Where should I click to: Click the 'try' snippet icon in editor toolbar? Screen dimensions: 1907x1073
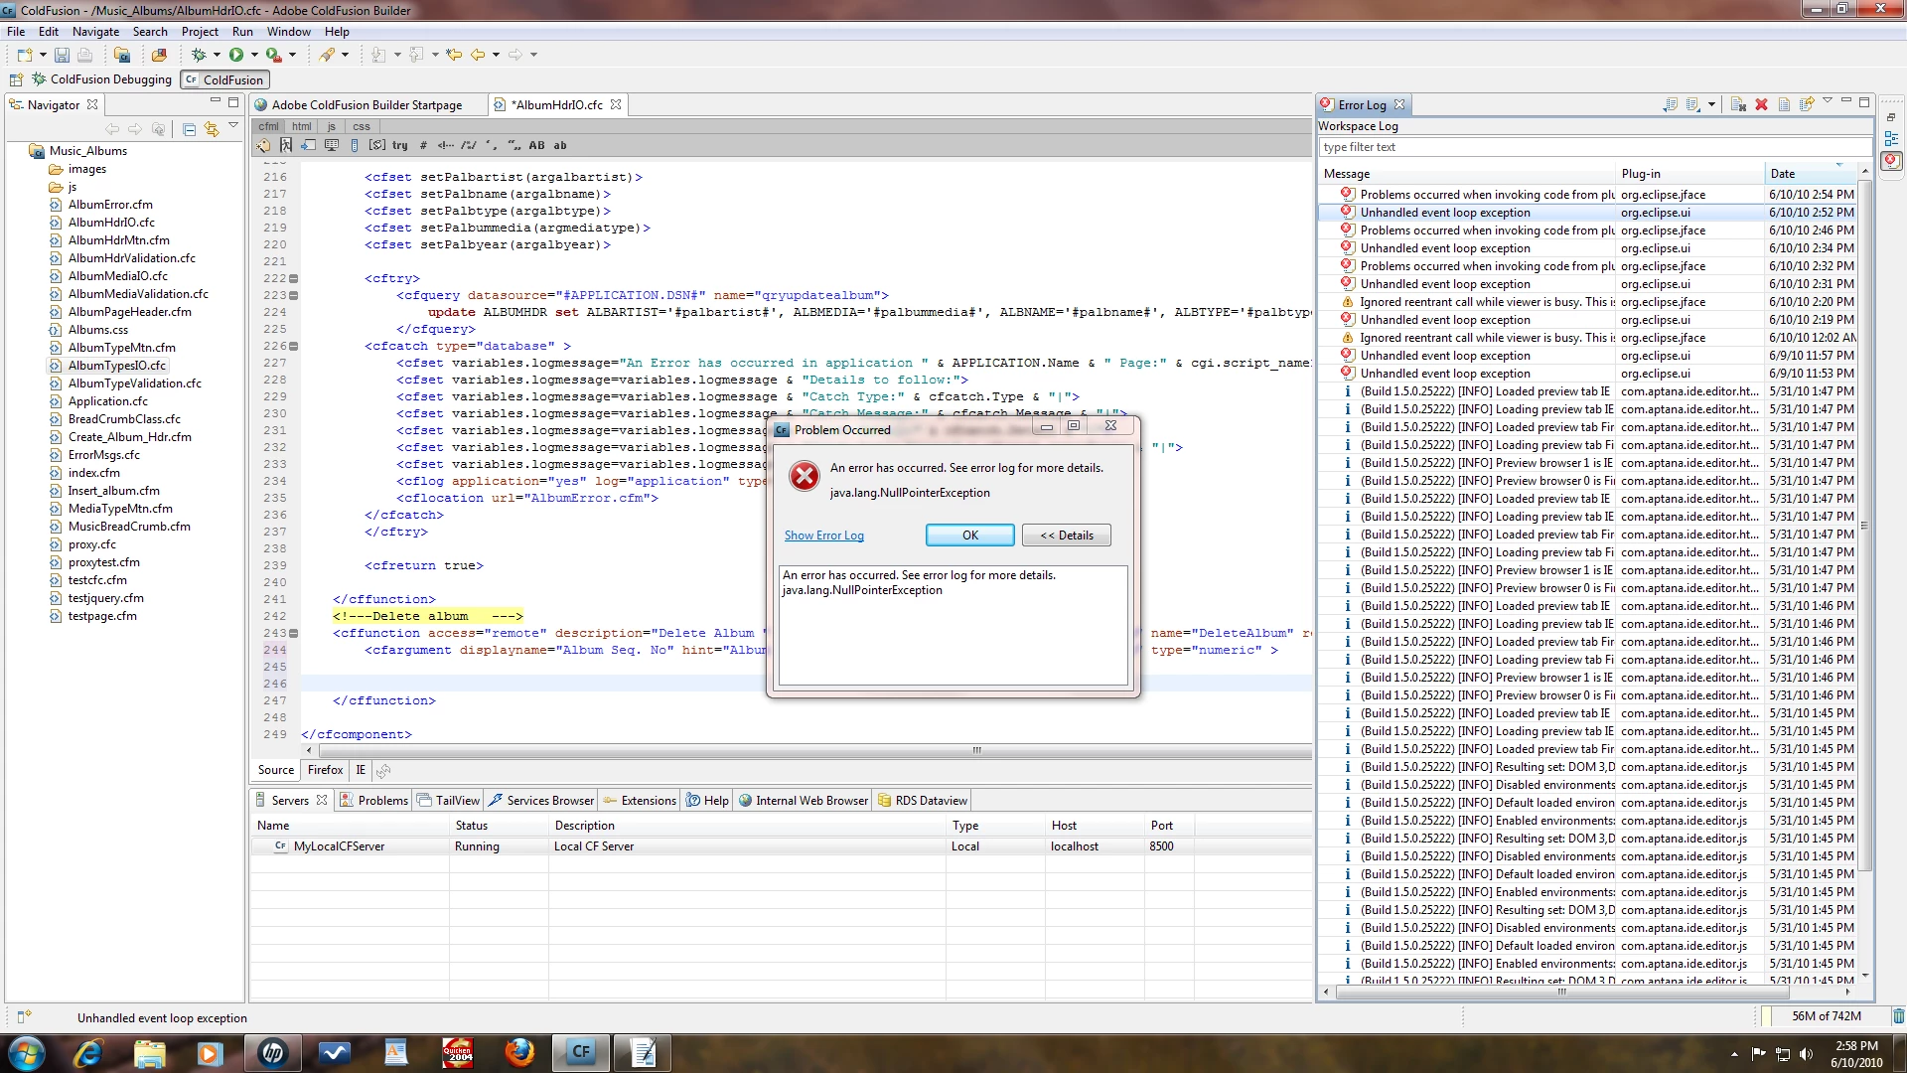(399, 145)
